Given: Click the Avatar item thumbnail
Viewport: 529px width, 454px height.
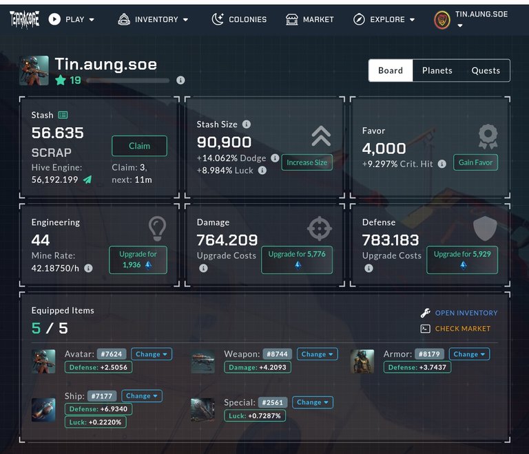Looking at the screenshot, I should pos(43,361).
